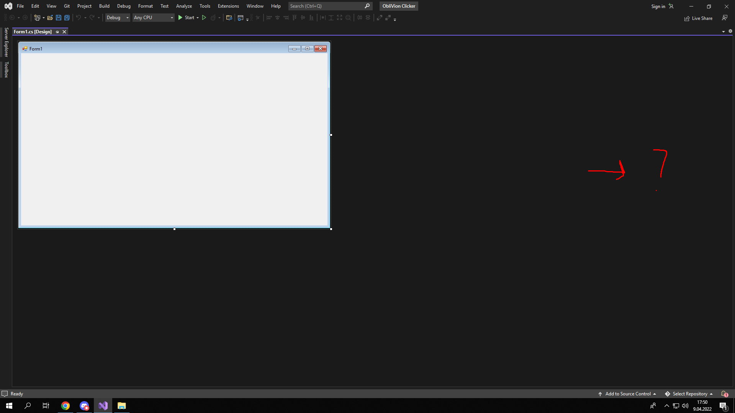
Task: Click the Align Centers layout icon
Action: [277, 18]
